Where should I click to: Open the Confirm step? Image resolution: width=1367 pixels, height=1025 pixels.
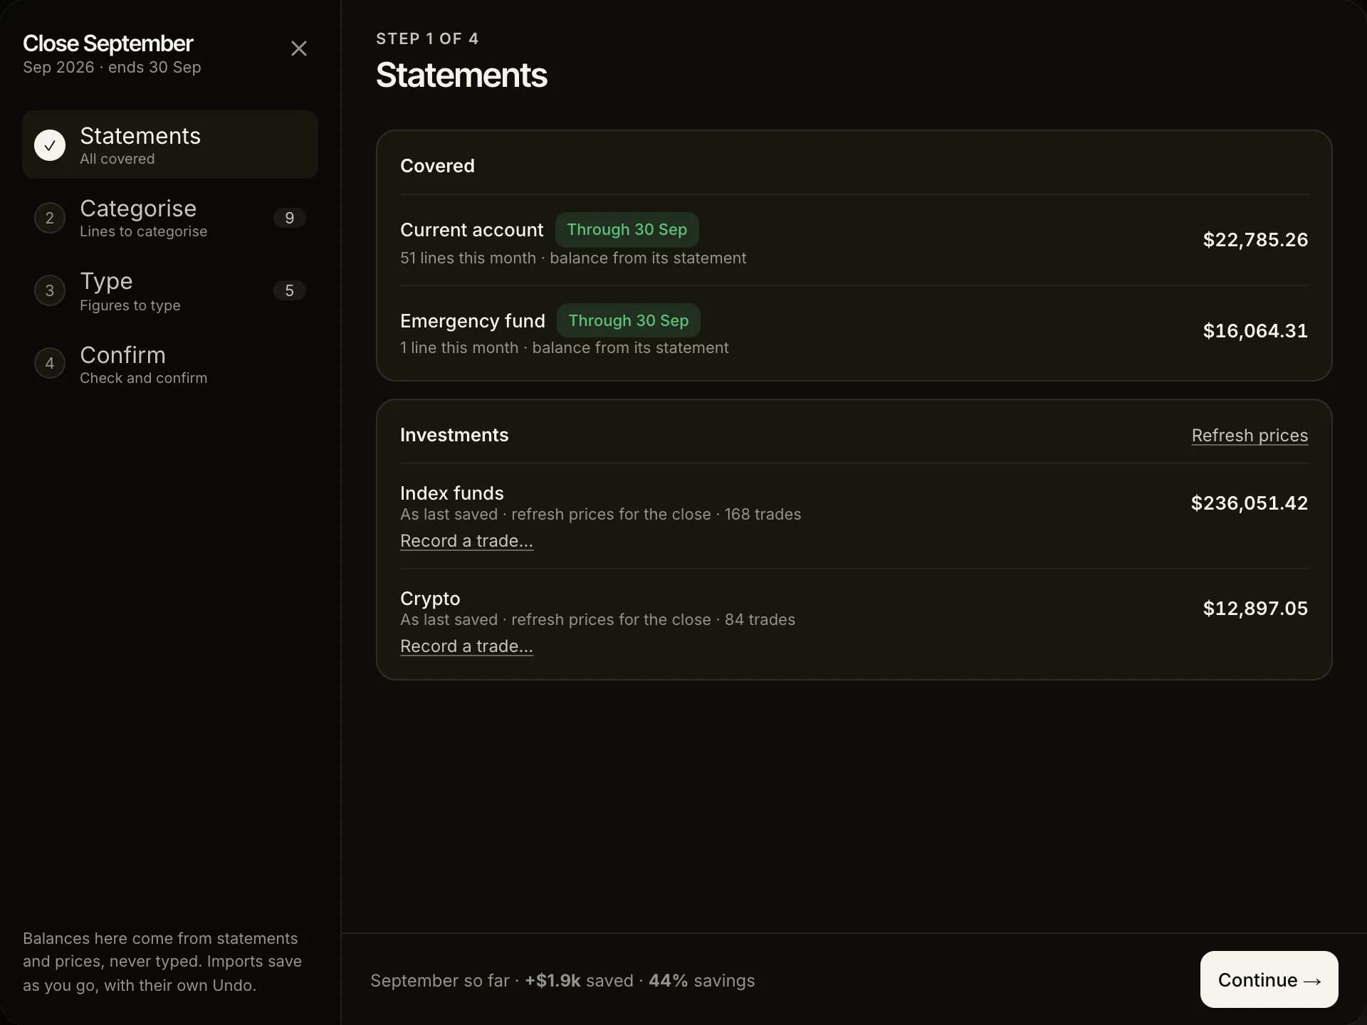(170, 364)
